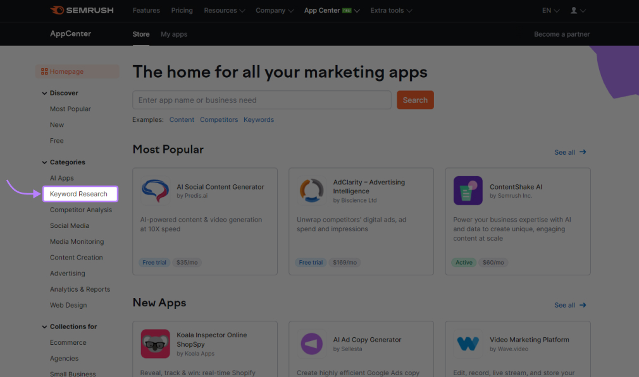Select the Advertising category
The width and height of the screenshot is (639, 377).
point(68,273)
